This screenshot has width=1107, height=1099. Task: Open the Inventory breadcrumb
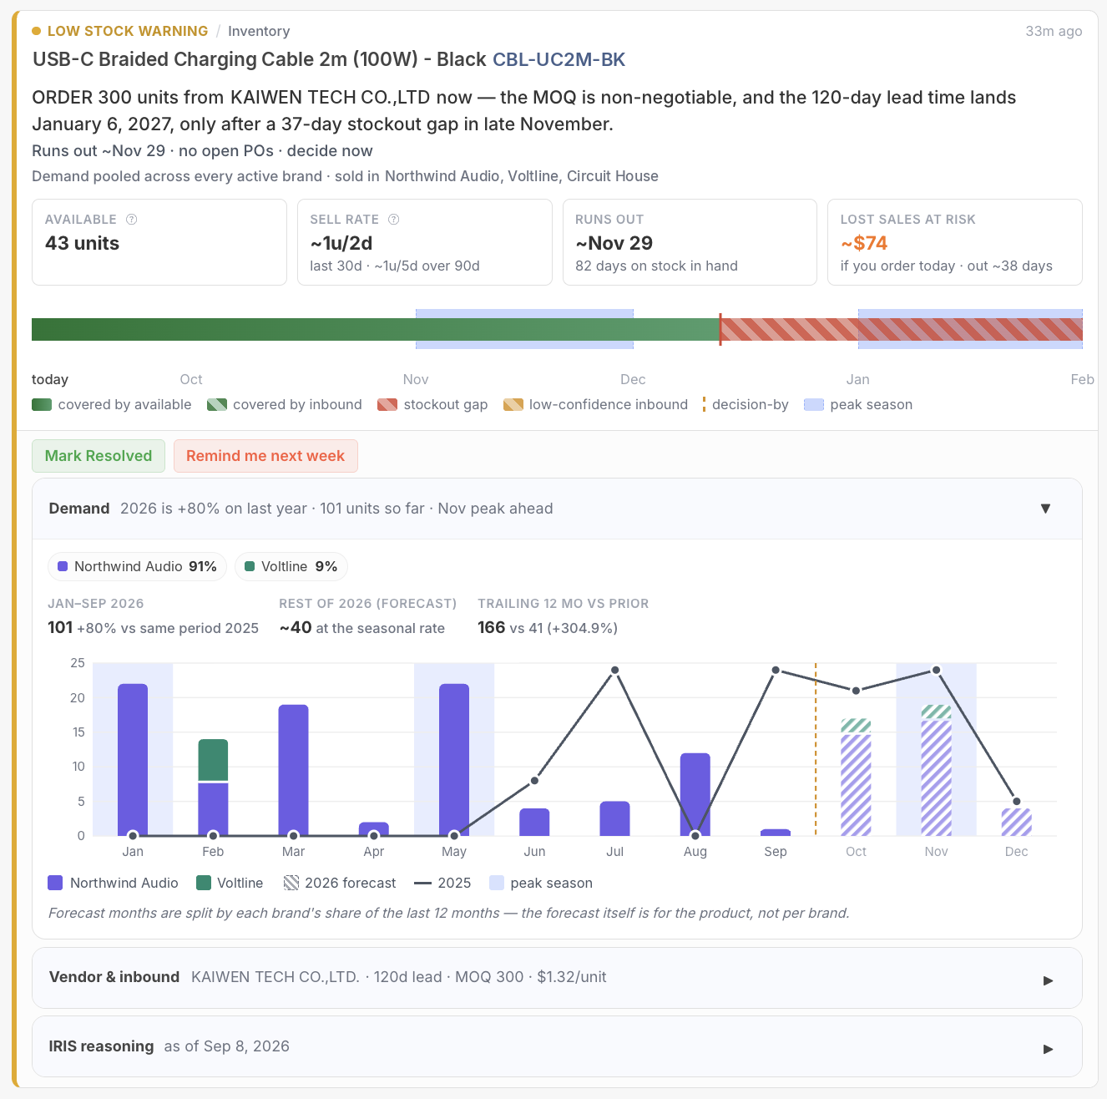259,31
